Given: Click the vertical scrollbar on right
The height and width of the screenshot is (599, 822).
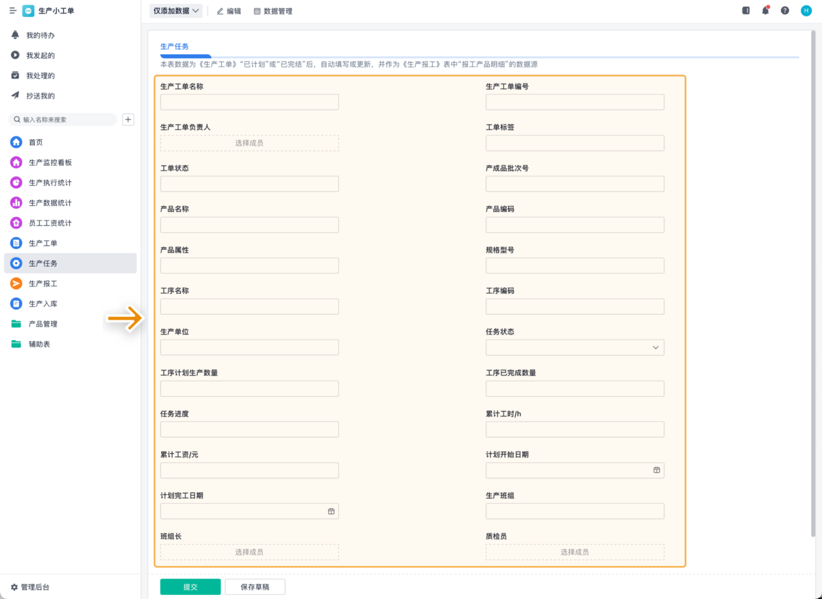Looking at the screenshot, I should click(x=813, y=284).
